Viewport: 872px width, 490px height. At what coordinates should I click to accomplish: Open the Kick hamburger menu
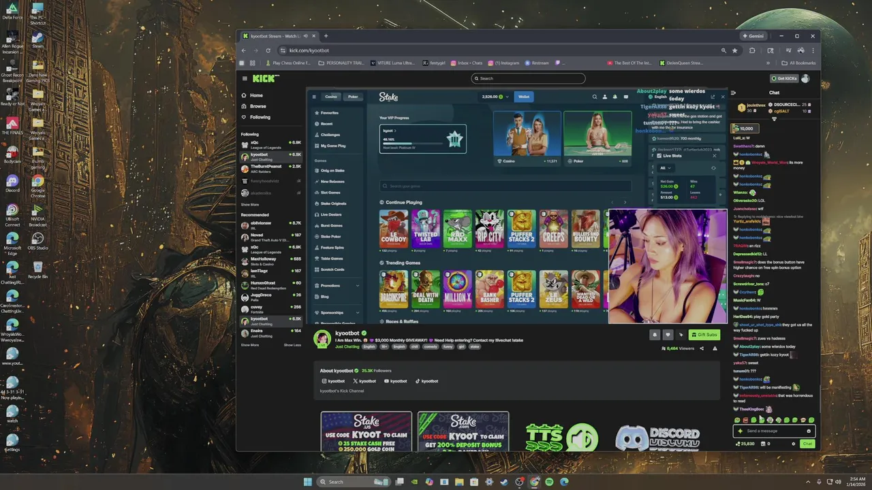245,78
